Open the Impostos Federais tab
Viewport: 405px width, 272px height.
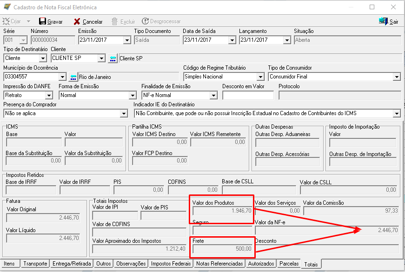171,264
